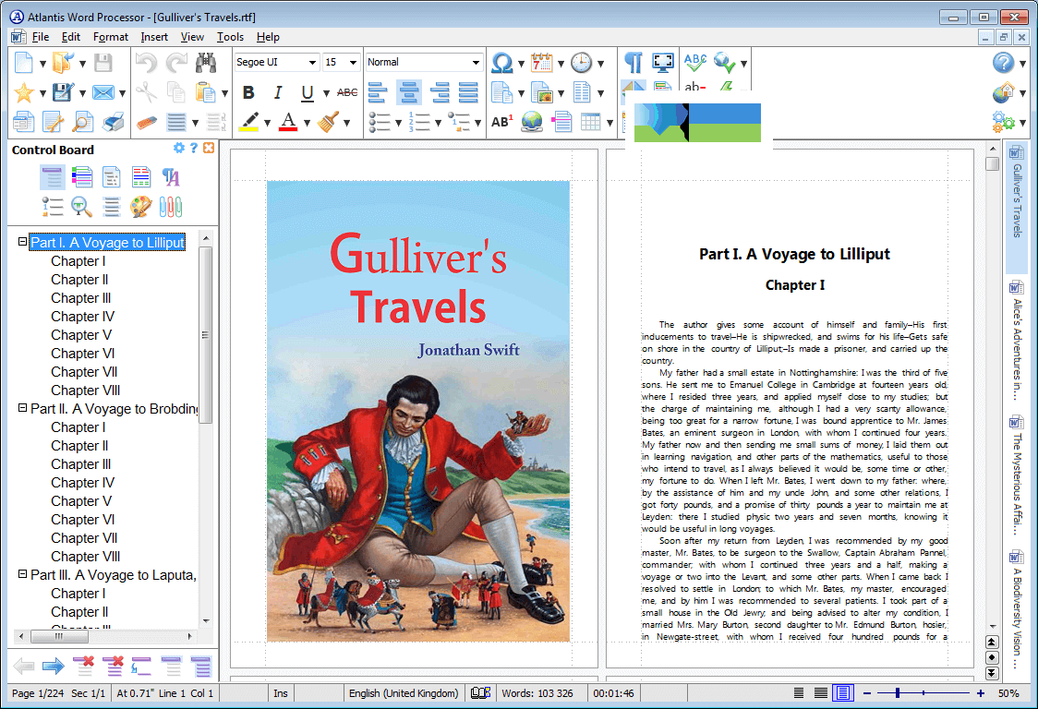Open the underline style dropdown arrow
Image resolution: width=1038 pixels, height=709 pixels.
326,93
